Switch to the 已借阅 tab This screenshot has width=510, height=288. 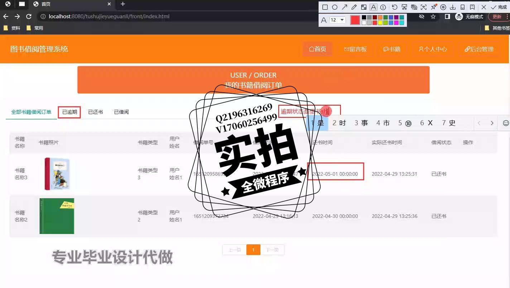click(x=121, y=112)
